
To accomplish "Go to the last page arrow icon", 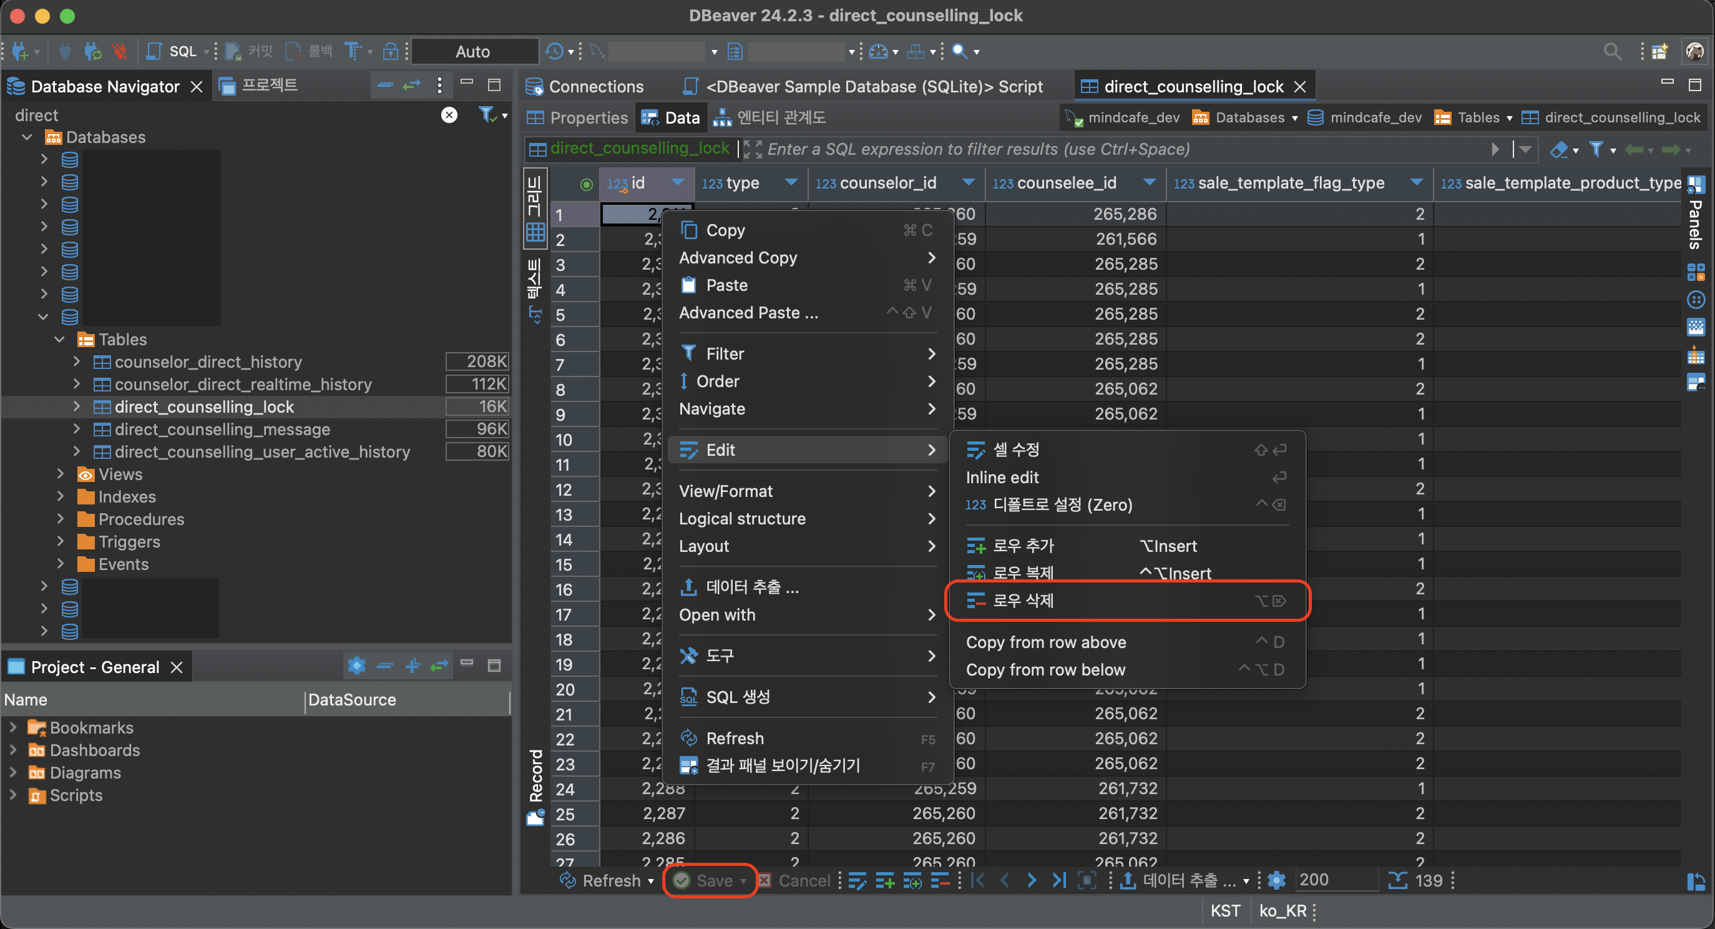I will pyautogui.click(x=1058, y=880).
